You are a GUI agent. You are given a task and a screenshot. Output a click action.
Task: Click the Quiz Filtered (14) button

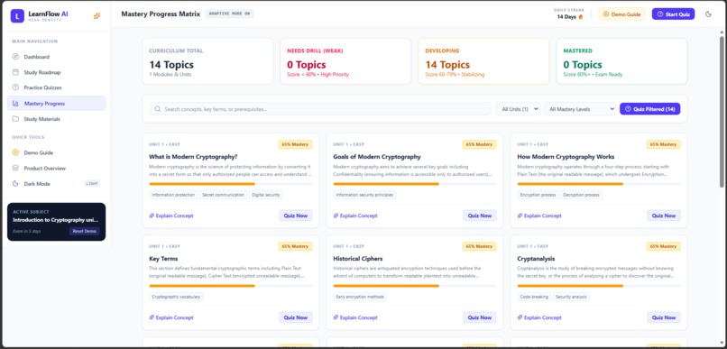[x=650, y=109]
